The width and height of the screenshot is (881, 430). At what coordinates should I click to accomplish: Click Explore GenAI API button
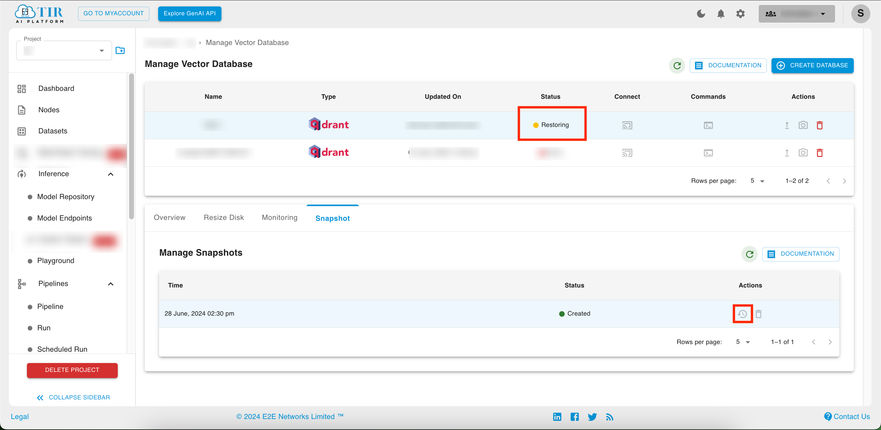[189, 14]
